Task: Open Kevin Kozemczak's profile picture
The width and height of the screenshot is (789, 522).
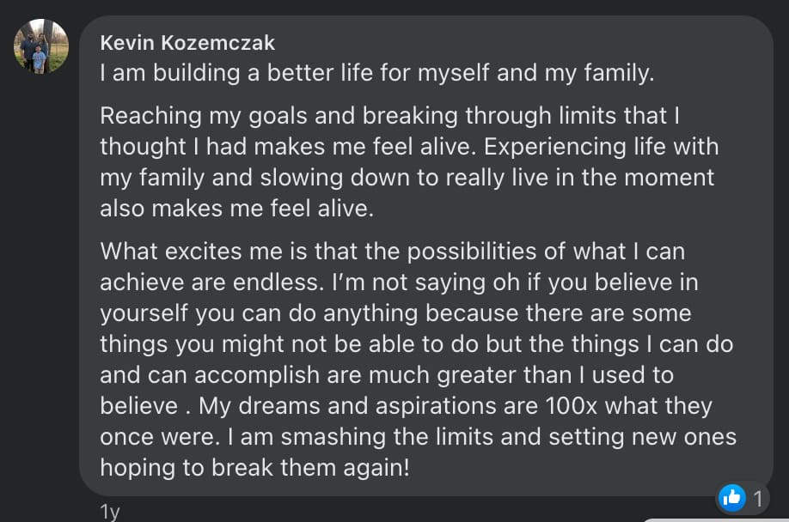Action: coord(41,46)
